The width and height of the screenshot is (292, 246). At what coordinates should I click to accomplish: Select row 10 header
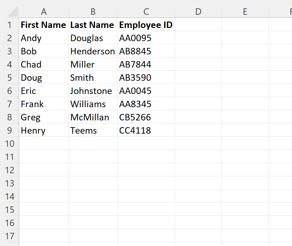10,144
